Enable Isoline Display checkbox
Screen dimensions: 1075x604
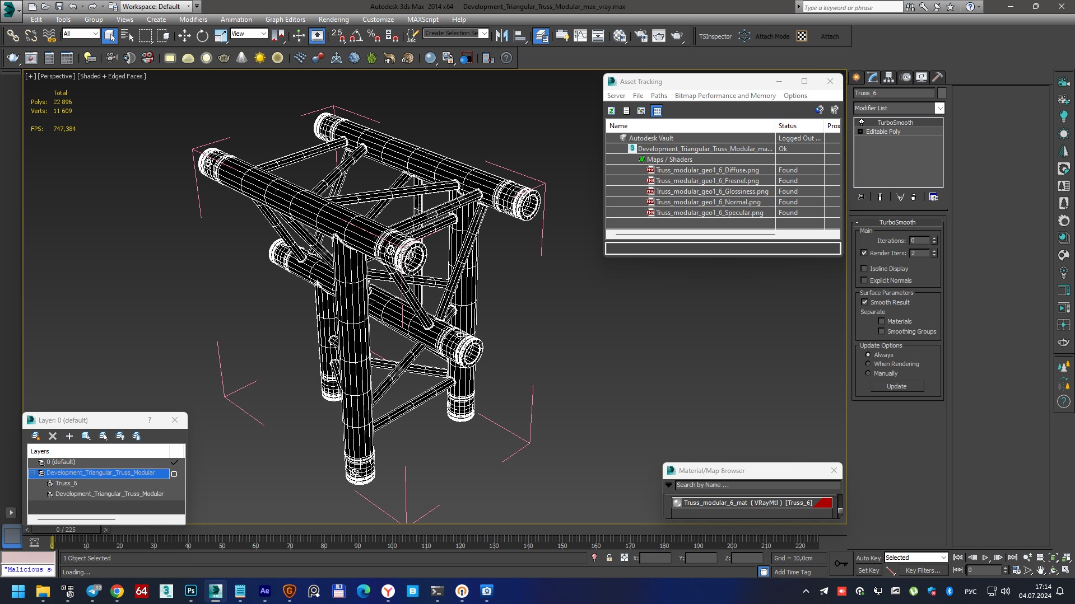click(864, 269)
